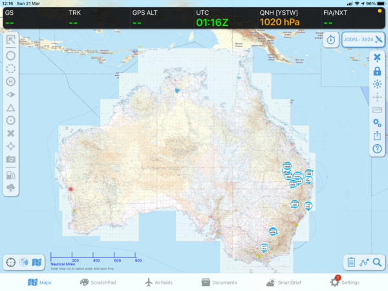Open the SmartBrief tab
388x291 pixels.
[x=281, y=283]
